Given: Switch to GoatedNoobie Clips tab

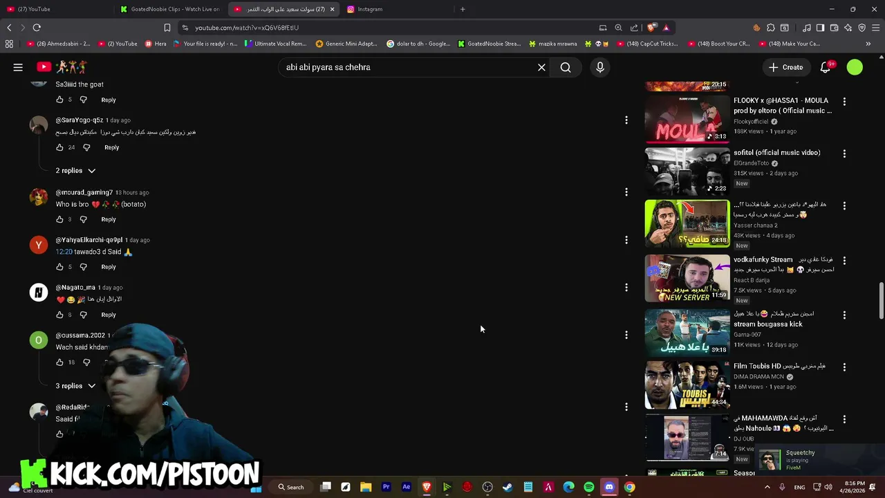Looking at the screenshot, I should (x=170, y=9).
